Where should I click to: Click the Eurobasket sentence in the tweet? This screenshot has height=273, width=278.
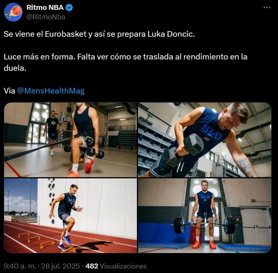[x=99, y=34]
